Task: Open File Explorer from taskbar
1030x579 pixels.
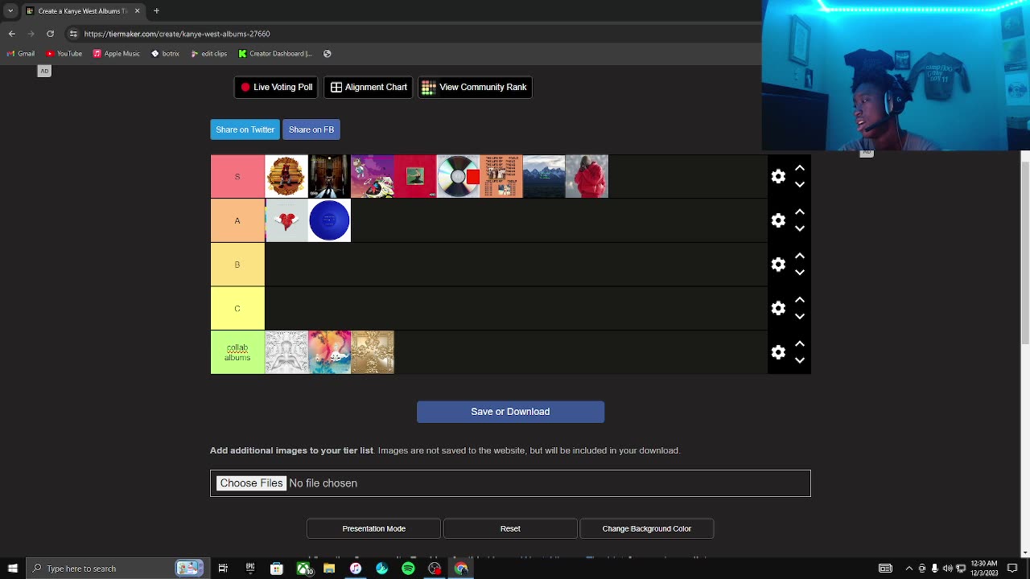Action: 329,569
